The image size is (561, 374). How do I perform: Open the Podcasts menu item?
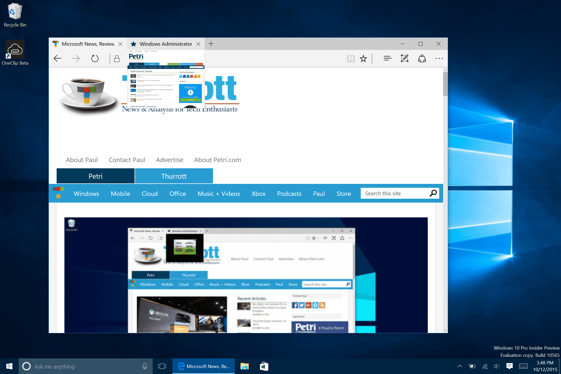tap(289, 193)
